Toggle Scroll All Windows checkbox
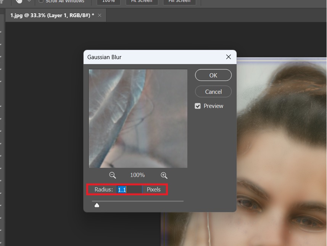 (41, 1)
